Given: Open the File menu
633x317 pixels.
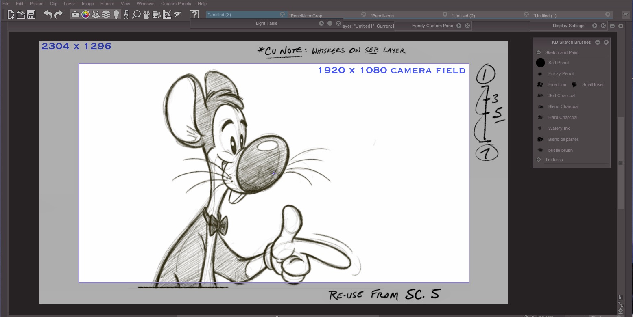Looking at the screenshot, I should coord(6,4).
